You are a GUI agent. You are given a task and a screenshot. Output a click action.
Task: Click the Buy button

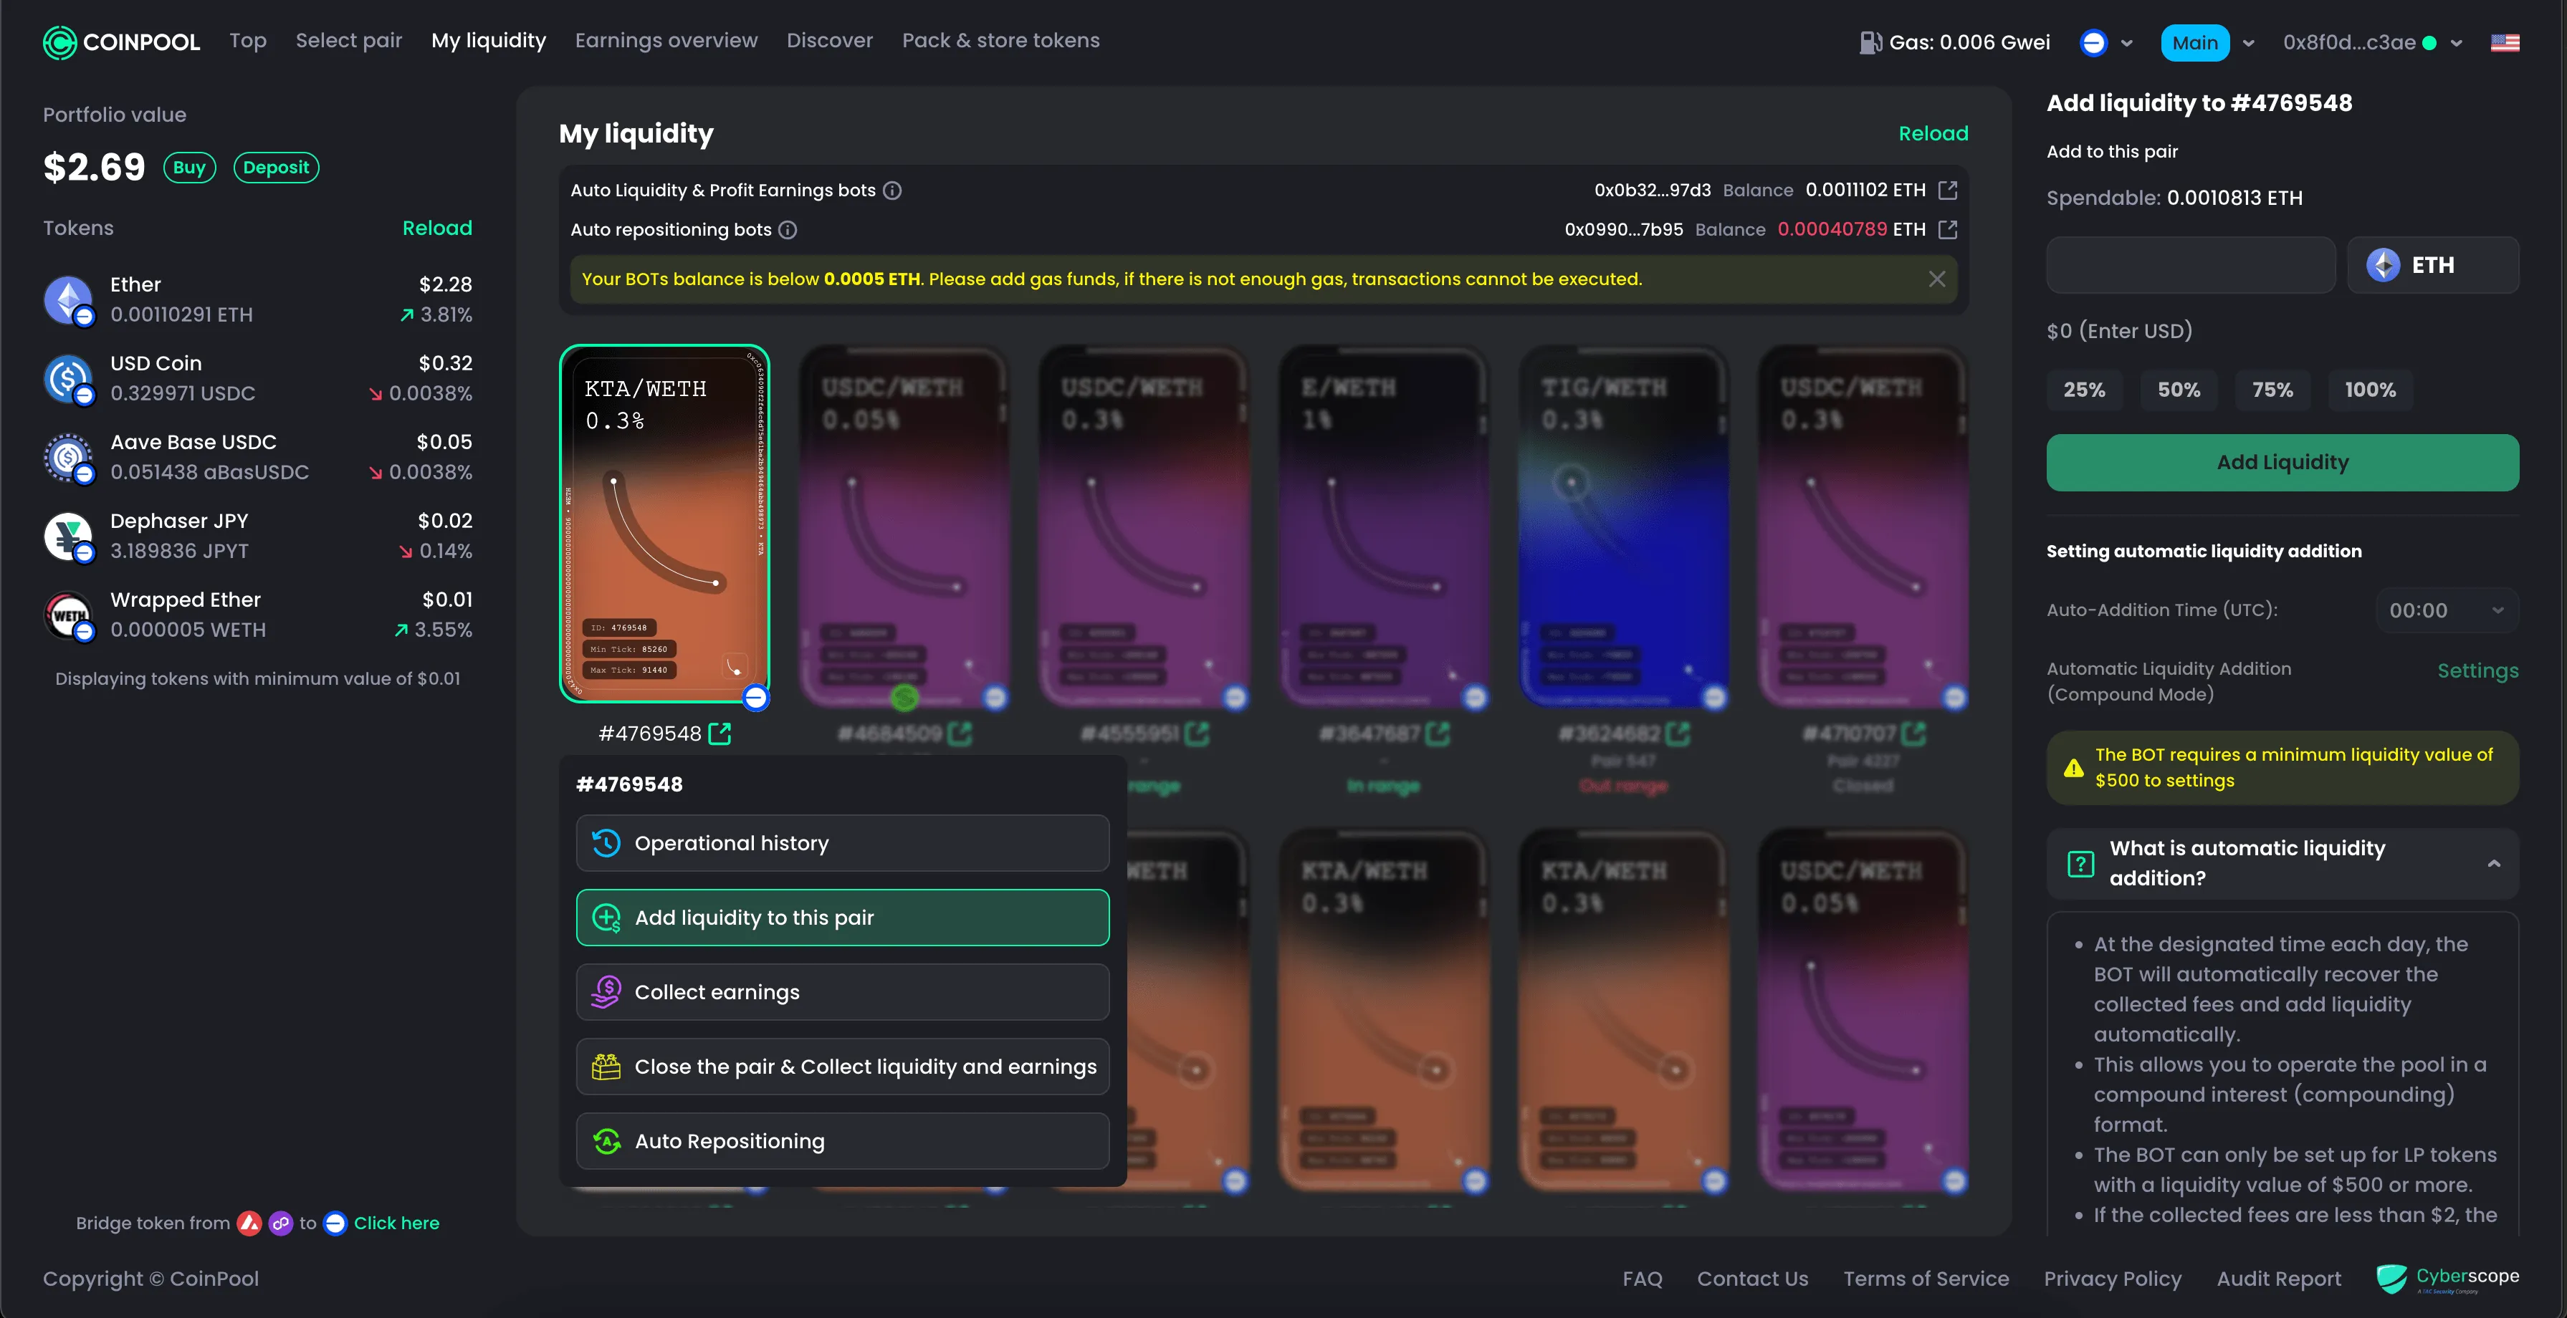point(189,168)
